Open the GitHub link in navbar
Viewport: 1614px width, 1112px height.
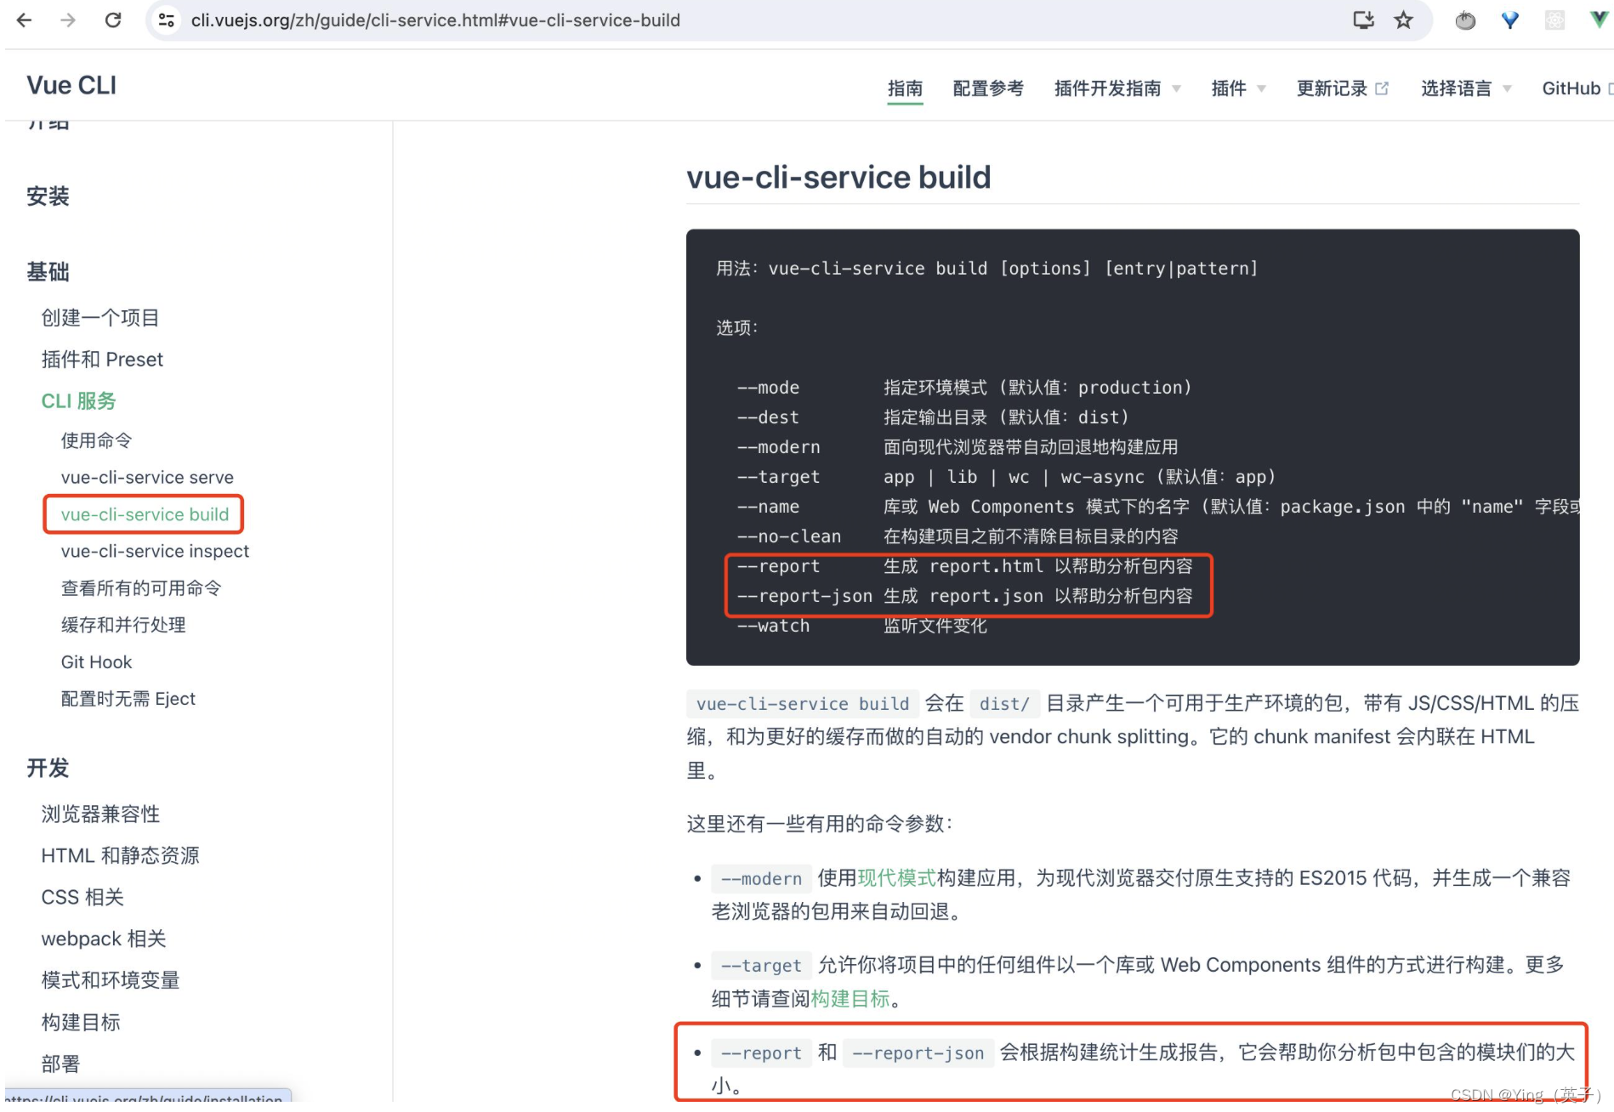[x=1576, y=88]
